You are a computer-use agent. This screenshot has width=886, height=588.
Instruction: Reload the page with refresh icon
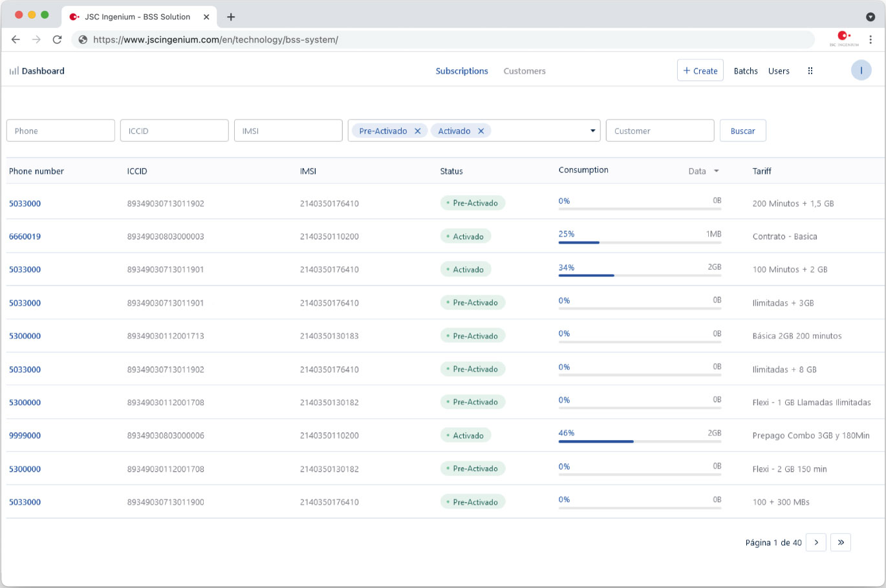(x=57, y=39)
